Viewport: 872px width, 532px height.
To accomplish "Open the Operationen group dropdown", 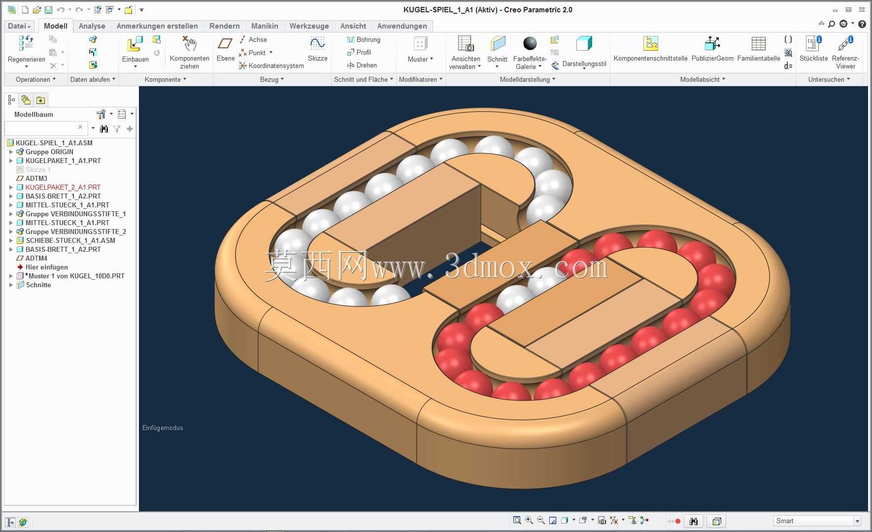I will pos(35,79).
